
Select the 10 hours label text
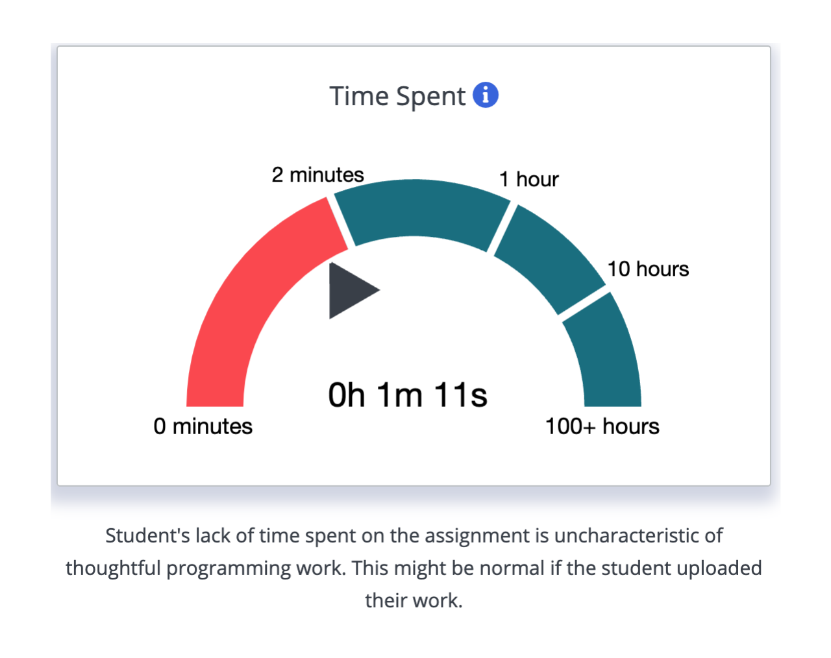click(647, 269)
